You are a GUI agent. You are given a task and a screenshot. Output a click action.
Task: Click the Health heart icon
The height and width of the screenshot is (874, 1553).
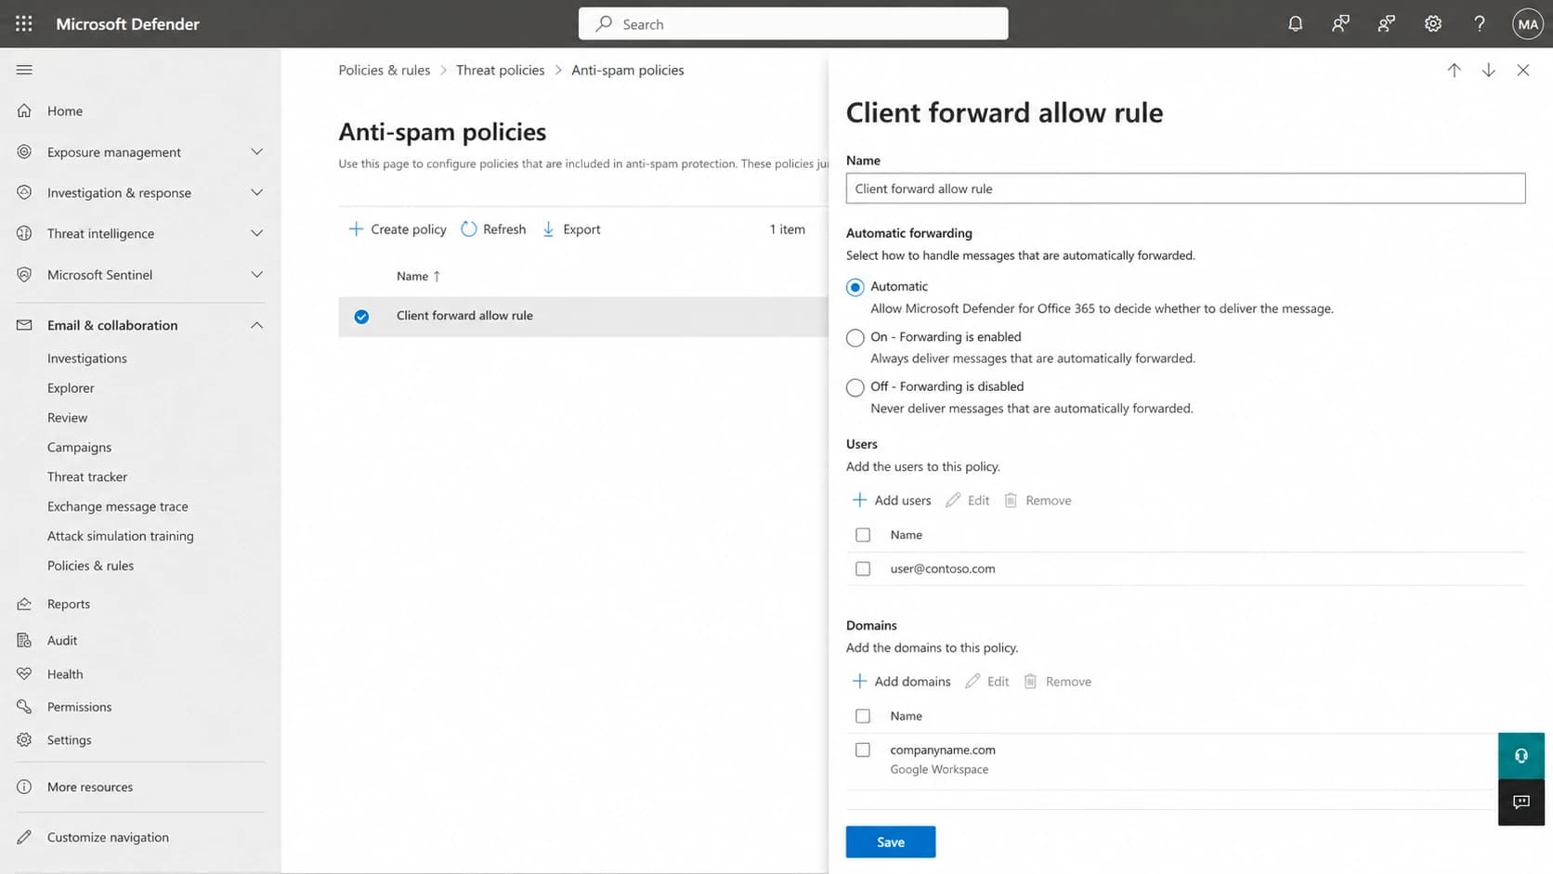[x=24, y=673]
